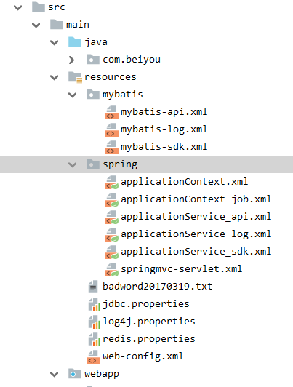Click the spring folder icon
293x387 pixels.
[93, 164]
